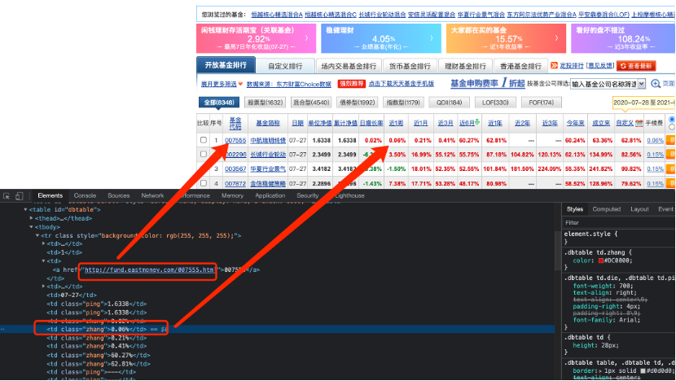Select the 场内交易基金排行 tab
This screenshot has width=676, height=381.
pos(349,66)
